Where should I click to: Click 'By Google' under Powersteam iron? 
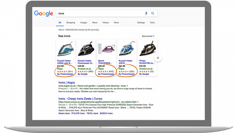point(83,74)
